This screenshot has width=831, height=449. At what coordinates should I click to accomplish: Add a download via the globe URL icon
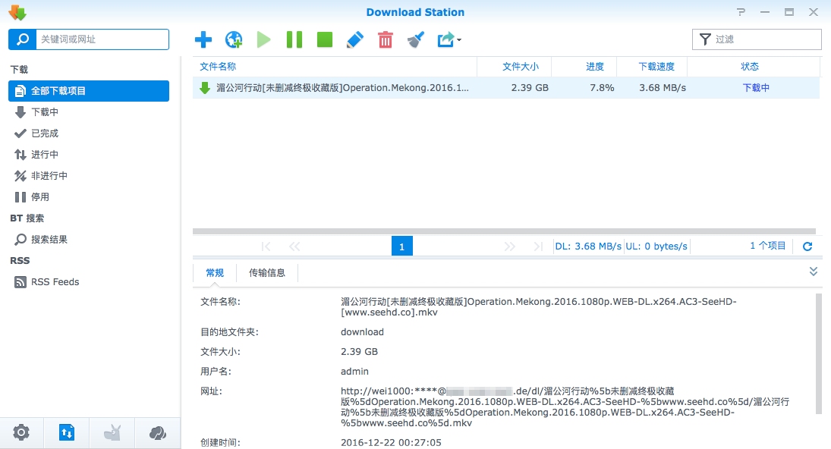234,39
